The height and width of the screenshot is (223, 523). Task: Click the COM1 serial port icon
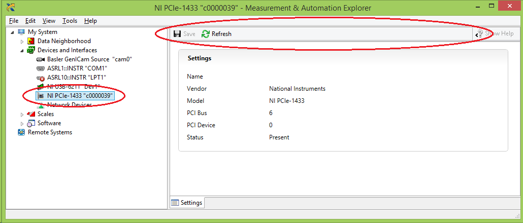coord(41,68)
